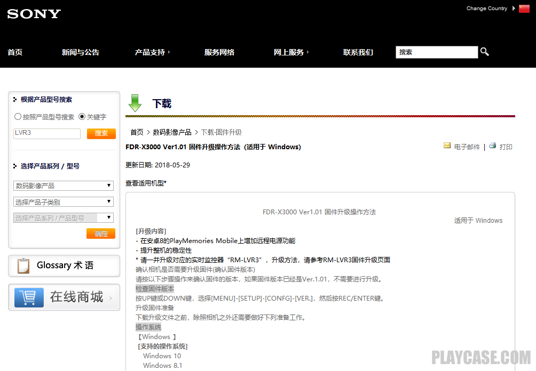Open the 选择产品子类别 dropdown

[x=64, y=201]
